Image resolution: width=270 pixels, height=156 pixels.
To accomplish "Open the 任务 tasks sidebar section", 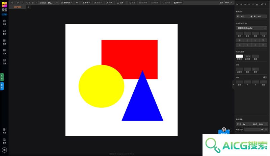I will (x=4, y=61).
